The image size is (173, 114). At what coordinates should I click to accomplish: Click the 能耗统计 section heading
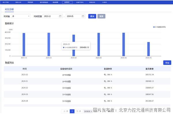point(9,23)
